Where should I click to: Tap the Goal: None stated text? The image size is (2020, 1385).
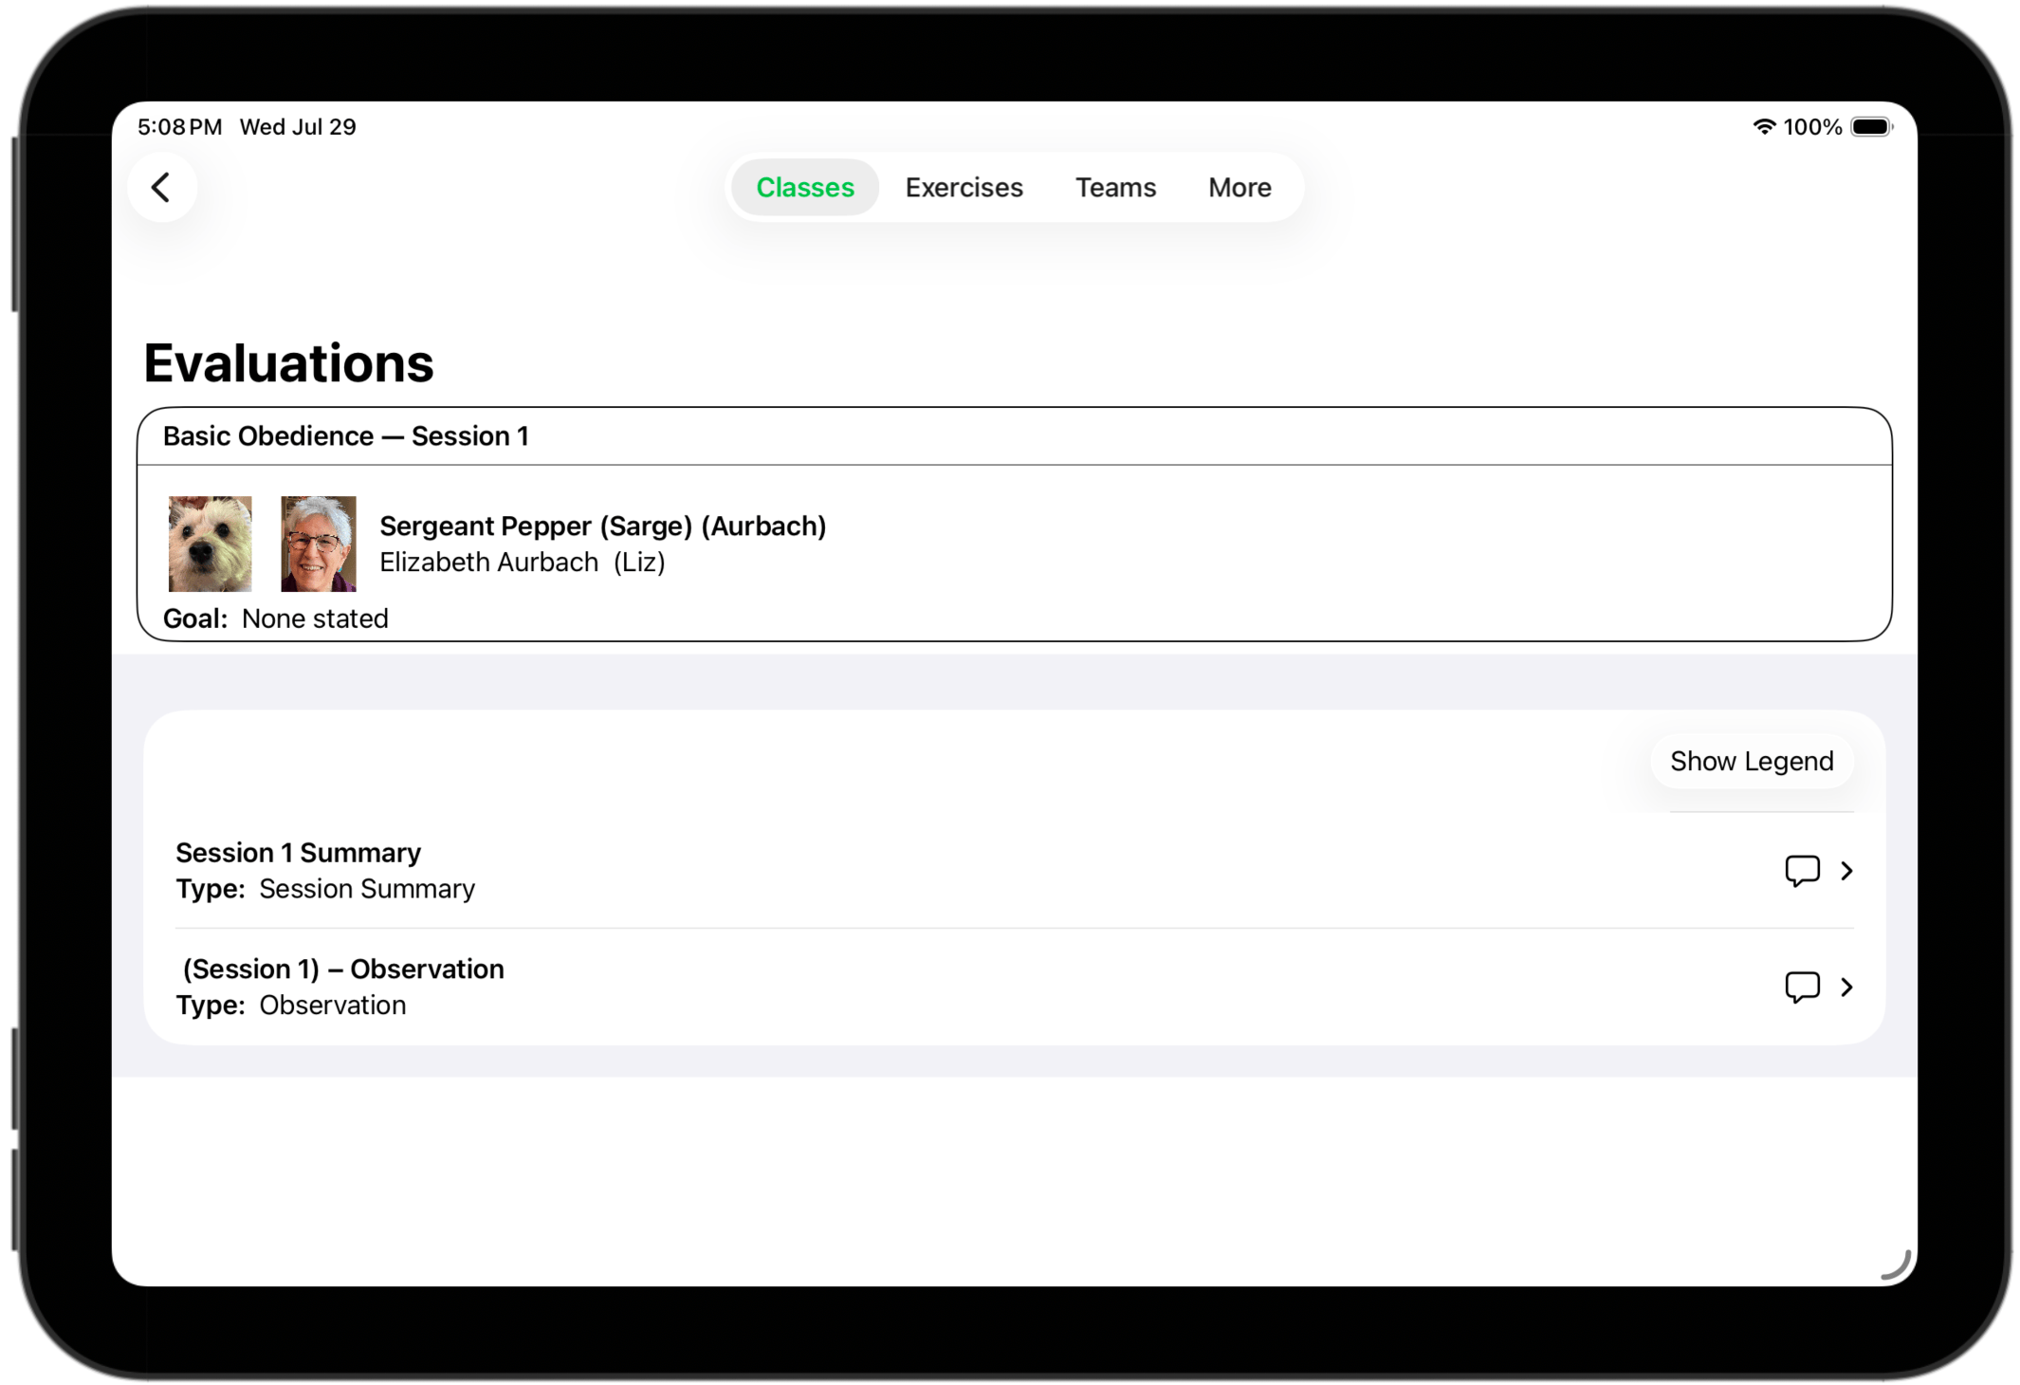275,619
